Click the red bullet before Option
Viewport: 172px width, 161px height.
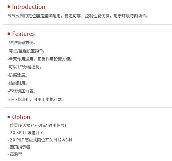pos(9,117)
